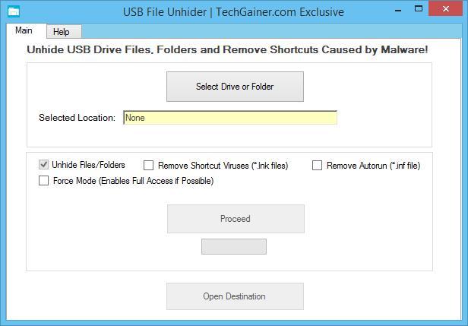Toggle the Unhide Files/Folders checkbox
The image size is (468, 326).
(x=44, y=164)
